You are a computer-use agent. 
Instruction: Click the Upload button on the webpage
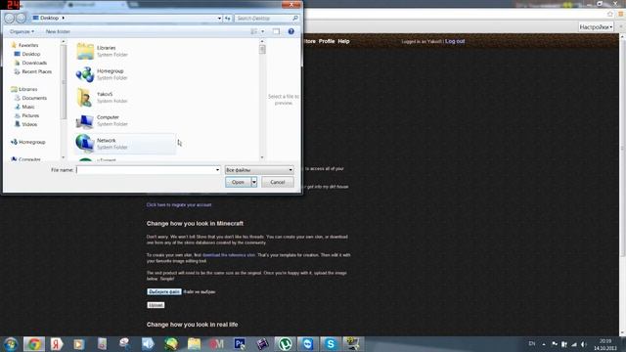pos(156,305)
